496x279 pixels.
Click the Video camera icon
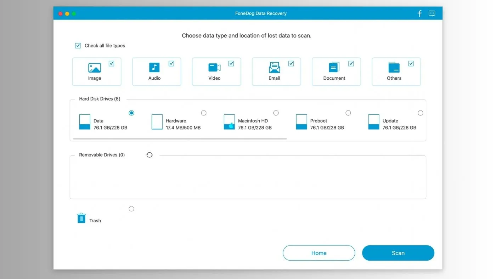pos(214,68)
